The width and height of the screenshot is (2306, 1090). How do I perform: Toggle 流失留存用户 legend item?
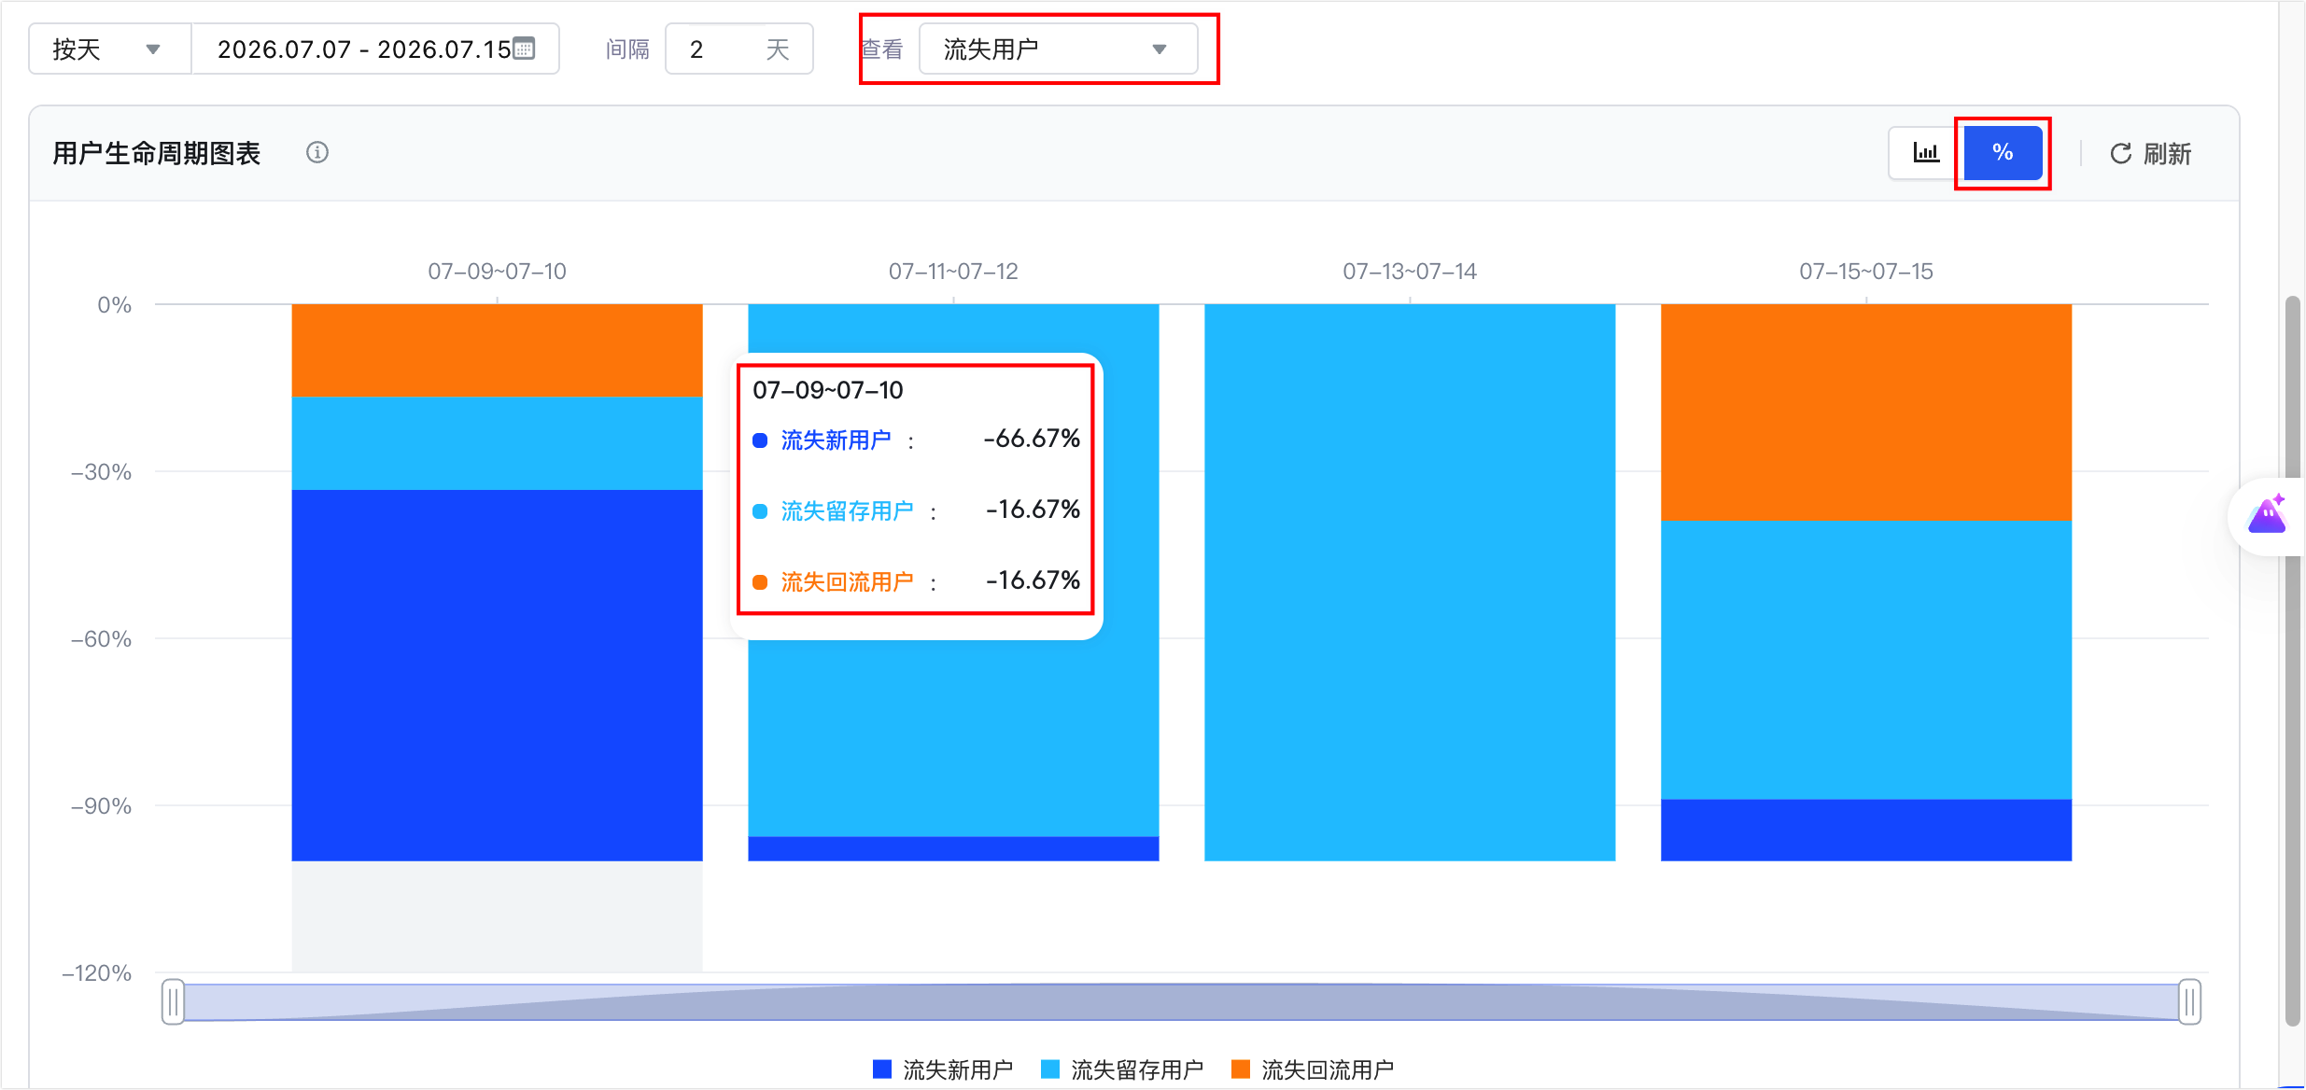tap(1122, 1069)
